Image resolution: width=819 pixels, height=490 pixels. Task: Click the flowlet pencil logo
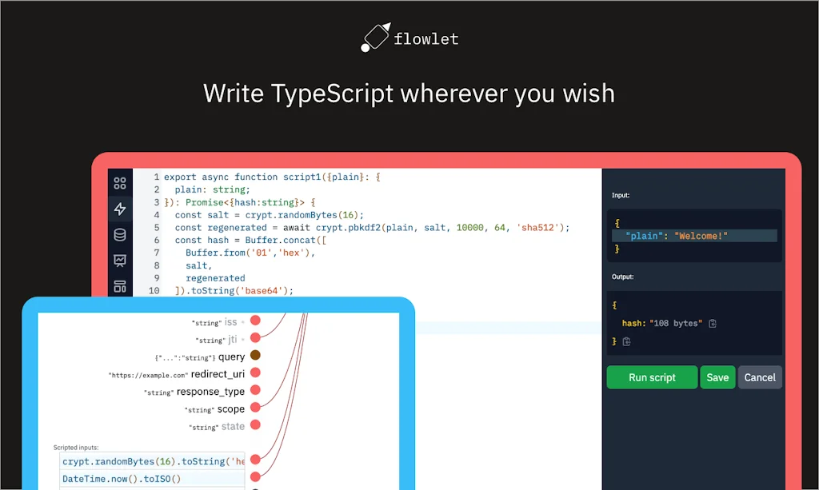pyautogui.click(x=378, y=35)
